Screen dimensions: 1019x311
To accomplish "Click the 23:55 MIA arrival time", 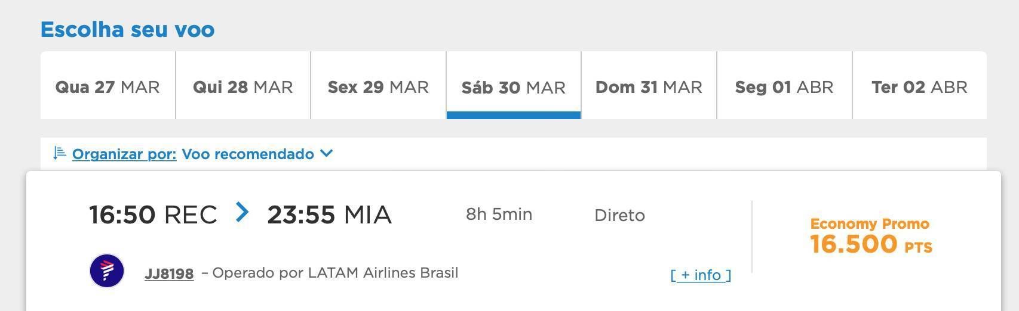I will pyautogui.click(x=329, y=214).
